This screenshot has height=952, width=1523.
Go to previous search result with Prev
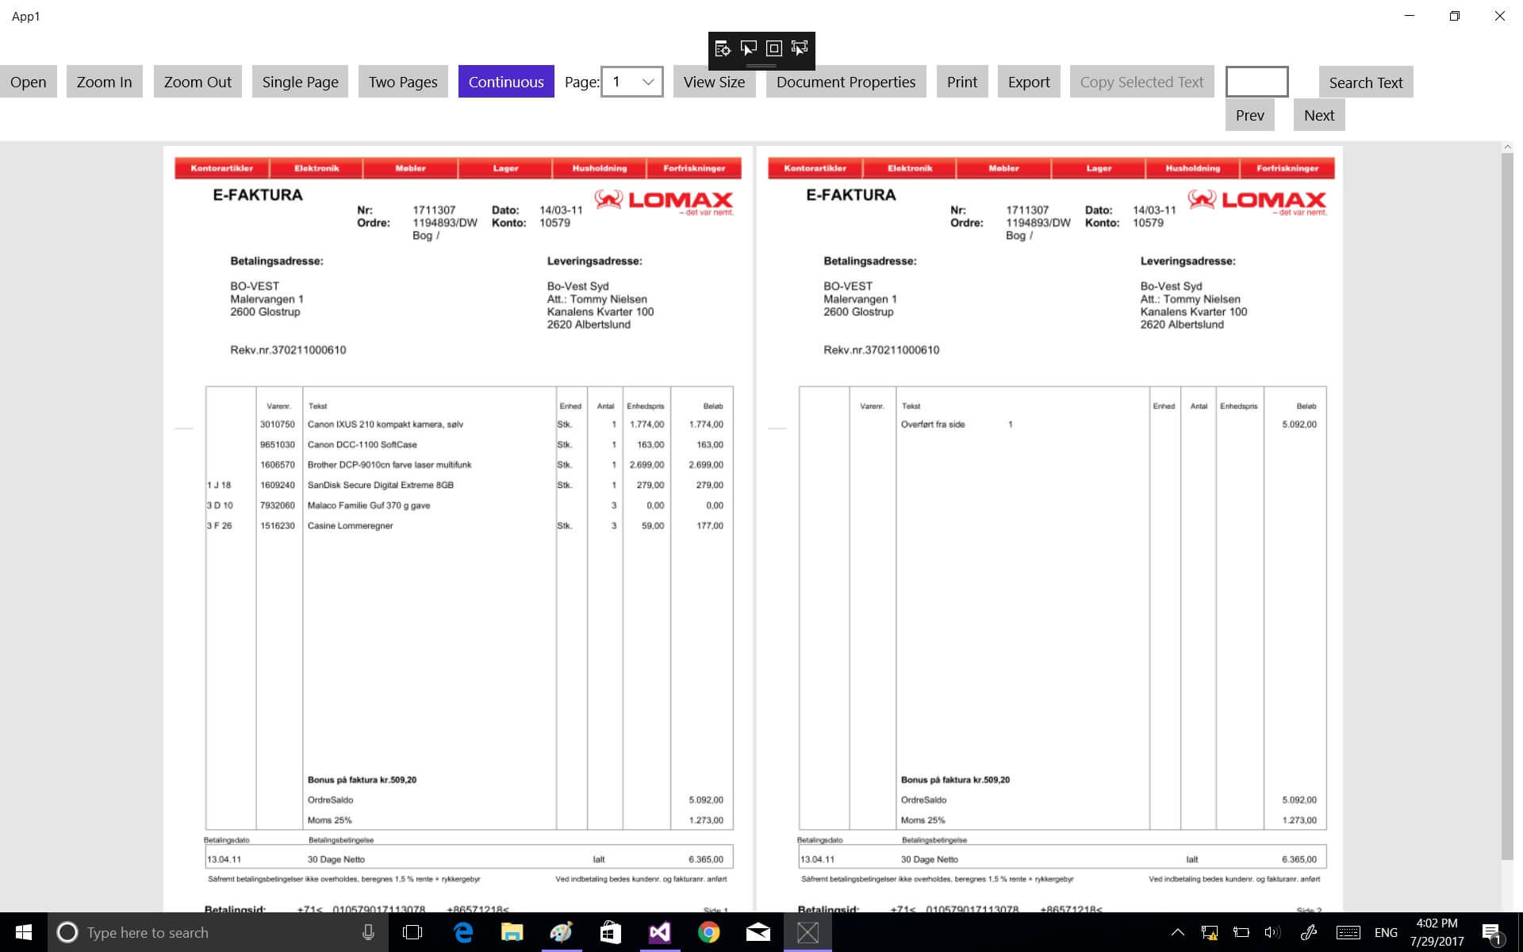click(1250, 115)
